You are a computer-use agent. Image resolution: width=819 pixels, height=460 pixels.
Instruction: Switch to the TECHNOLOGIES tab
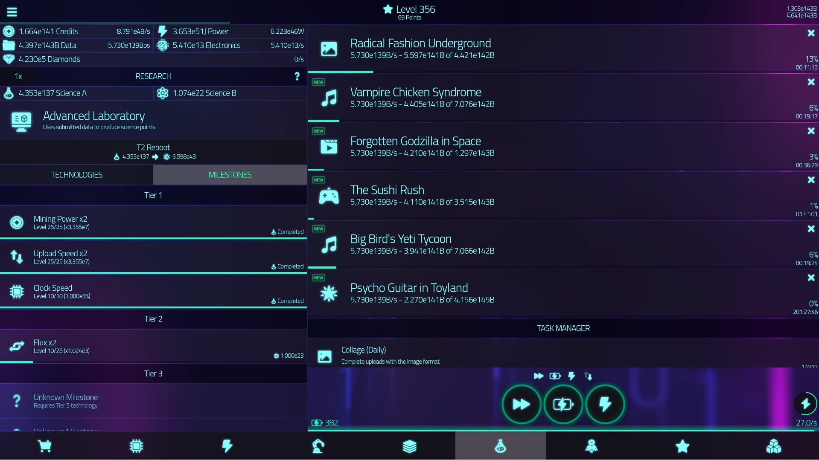pos(76,174)
